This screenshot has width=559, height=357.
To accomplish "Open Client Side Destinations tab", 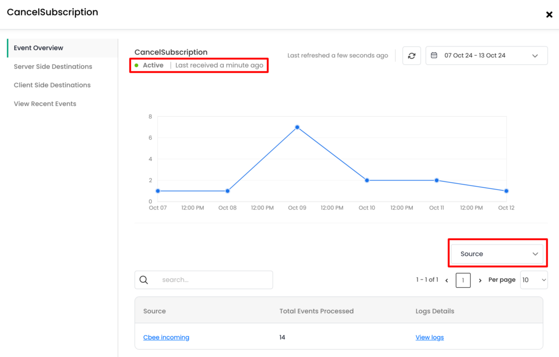I will 52,85.
